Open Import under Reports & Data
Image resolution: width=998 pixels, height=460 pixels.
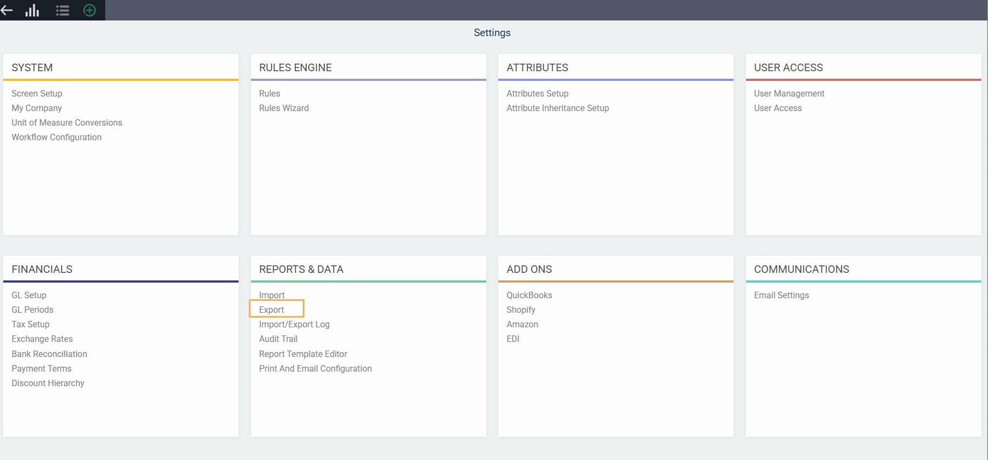click(x=271, y=295)
